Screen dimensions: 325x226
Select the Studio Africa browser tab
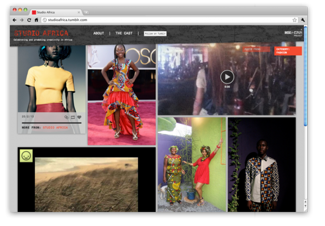54,11
